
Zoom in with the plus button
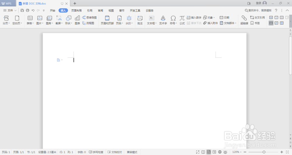click(x=282, y=152)
